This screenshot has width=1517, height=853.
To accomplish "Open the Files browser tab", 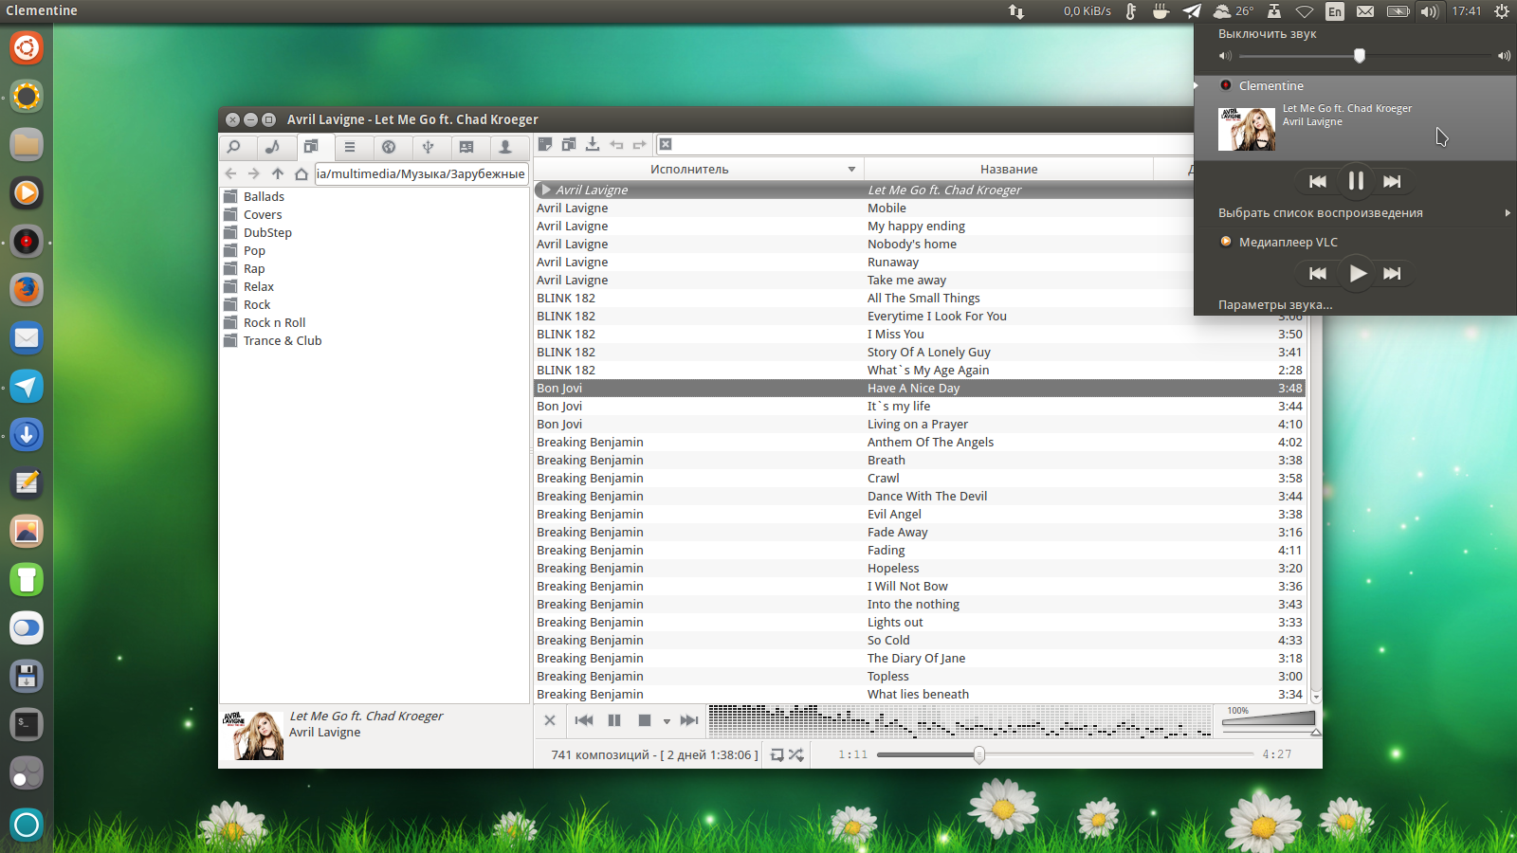I will click(x=311, y=147).
